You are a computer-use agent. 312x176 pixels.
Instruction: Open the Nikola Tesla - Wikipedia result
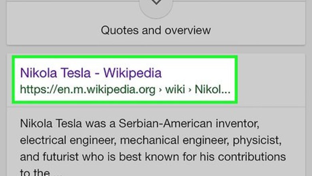91,73
